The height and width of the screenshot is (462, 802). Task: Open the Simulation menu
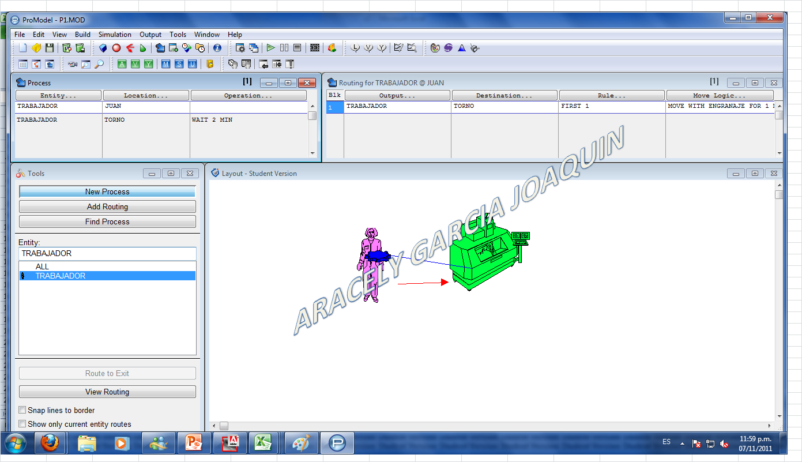tap(115, 34)
